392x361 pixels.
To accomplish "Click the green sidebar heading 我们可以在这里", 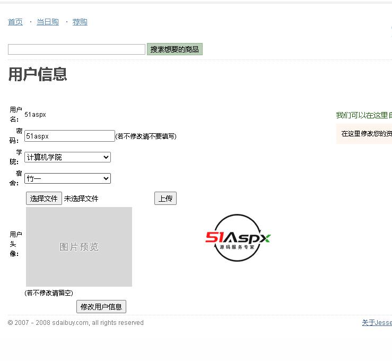I will 364,115.
